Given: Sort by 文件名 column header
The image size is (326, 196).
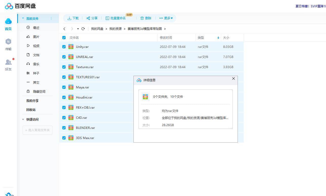Looking at the screenshot, I should [74, 37].
